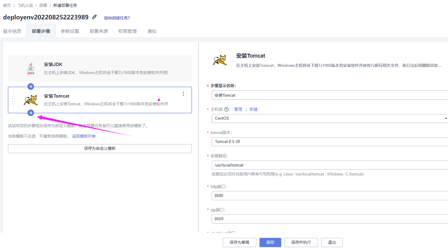Viewport: 448px width, 248px height.
Task: Click 部署 breadcrumb link
Action: (x=43, y=5)
